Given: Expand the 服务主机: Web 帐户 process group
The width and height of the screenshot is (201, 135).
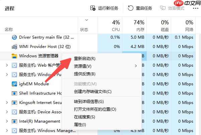Looking at the screenshot, I should [7, 65].
